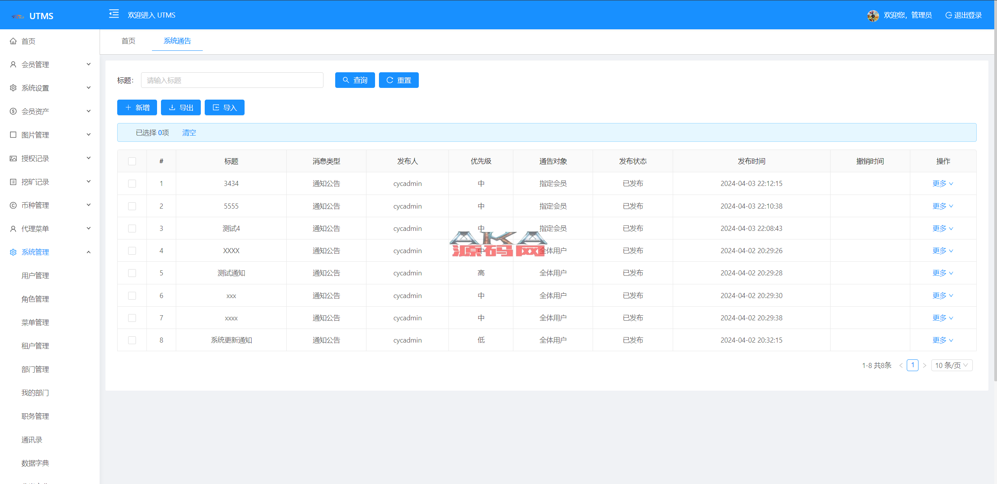
Task: Click the 标题 search input field
Action: 232,80
